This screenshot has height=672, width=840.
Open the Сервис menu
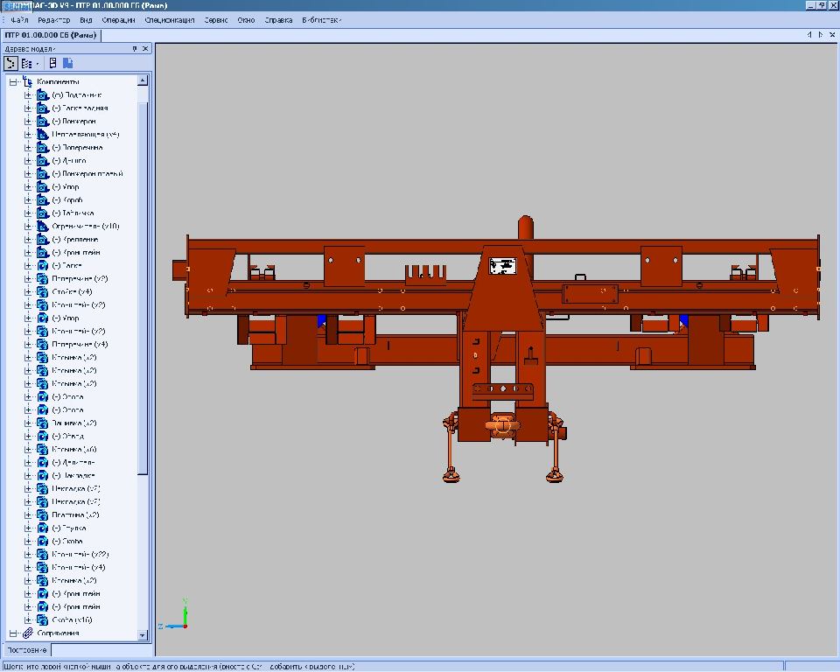[x=215, y=19]
